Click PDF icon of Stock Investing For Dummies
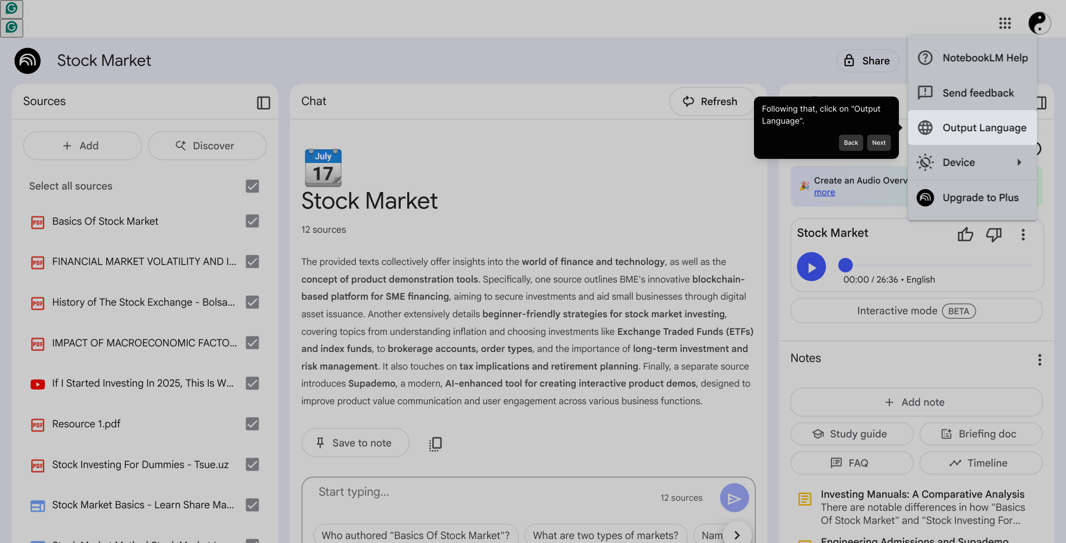Screen dimensions: 1066x543 point(38,466)
